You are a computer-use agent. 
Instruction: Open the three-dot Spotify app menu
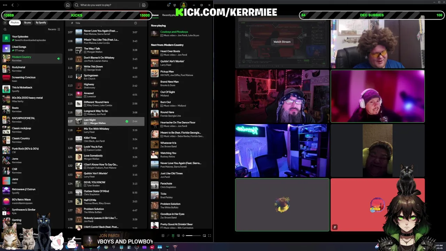tap(5, 5)
